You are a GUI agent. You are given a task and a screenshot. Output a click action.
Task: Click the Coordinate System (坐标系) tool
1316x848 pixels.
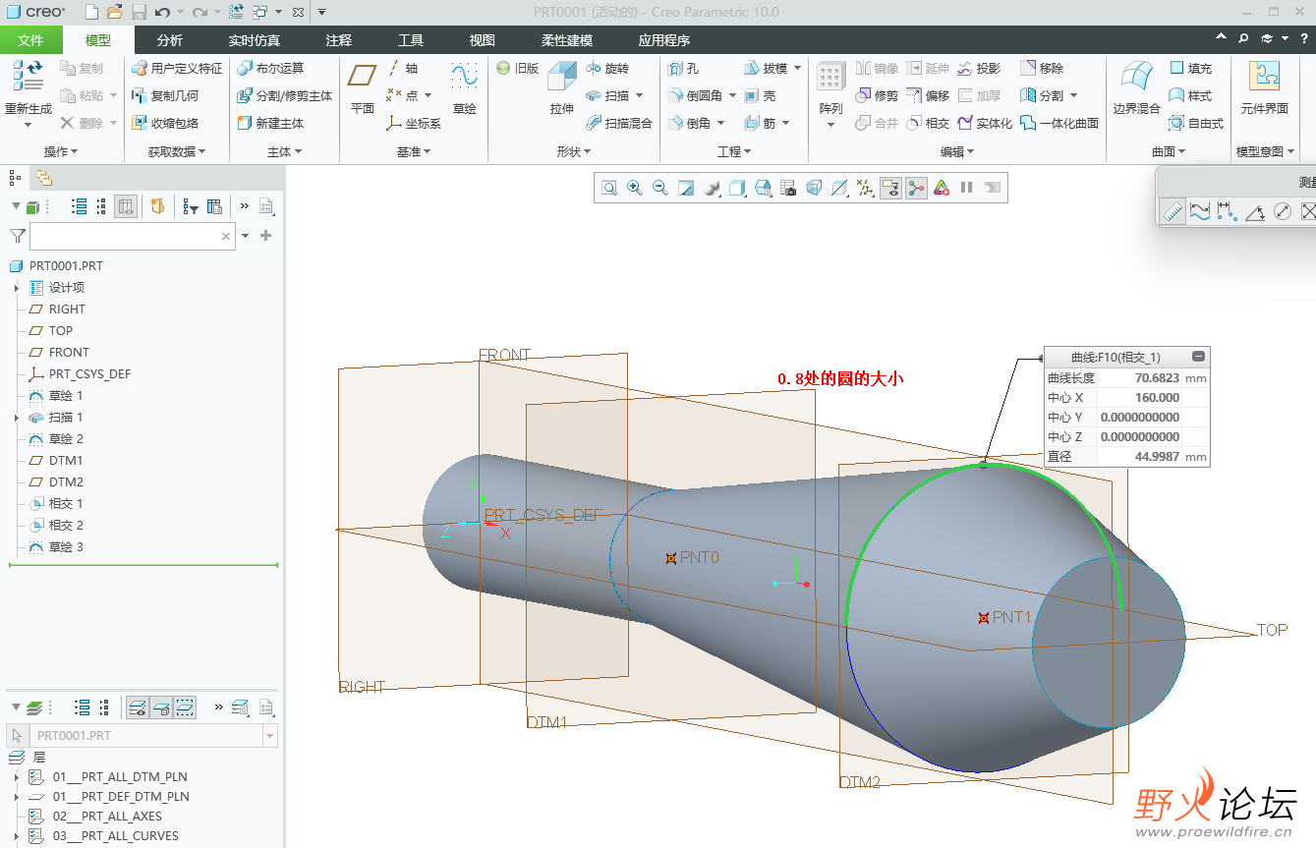click(x=414, y=123)
